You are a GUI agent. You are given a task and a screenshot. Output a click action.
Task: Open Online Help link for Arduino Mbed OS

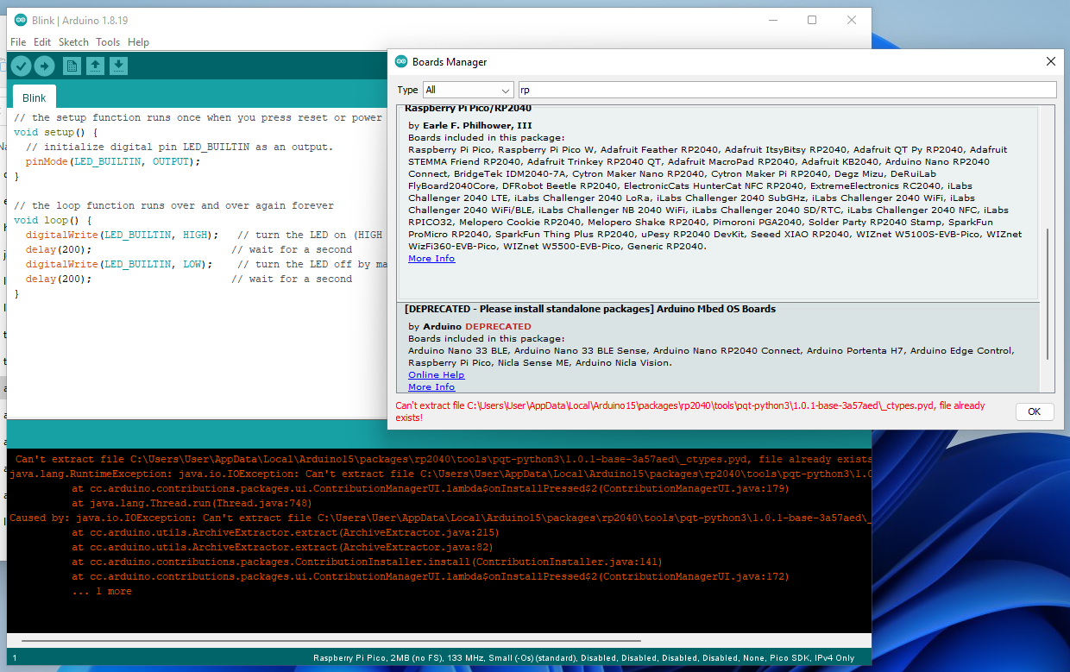point(436,375)
